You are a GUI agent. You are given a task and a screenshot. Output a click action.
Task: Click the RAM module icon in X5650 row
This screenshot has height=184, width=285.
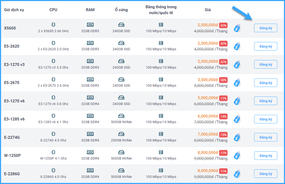coord(90,24)
